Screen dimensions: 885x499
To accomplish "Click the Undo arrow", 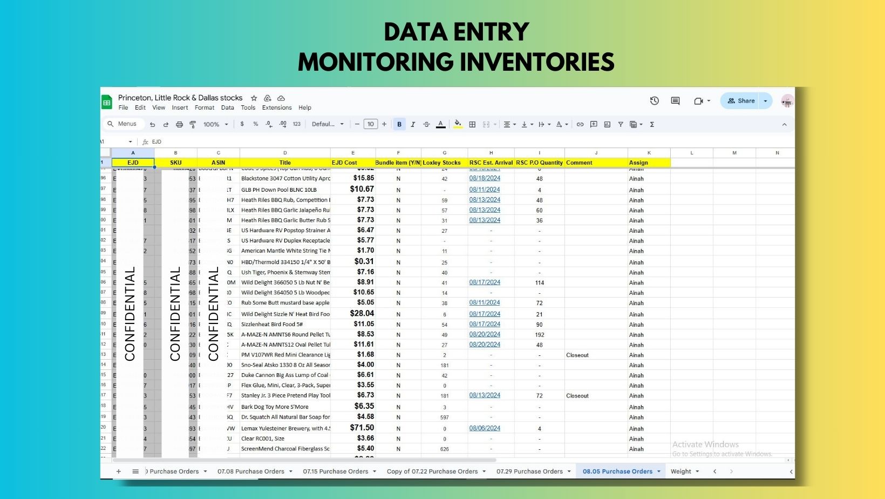I will click(153, 124).
